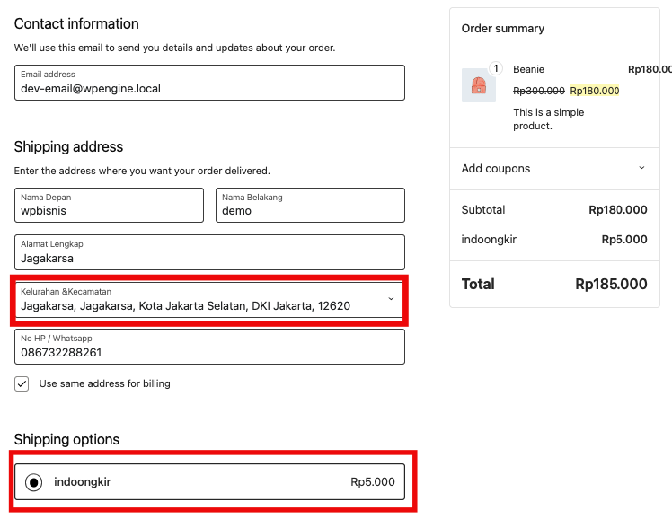
Task: Click the chevron in the Kelurahan & Kecamatan field
Action: pyautogui.click(x=391, y=299)
